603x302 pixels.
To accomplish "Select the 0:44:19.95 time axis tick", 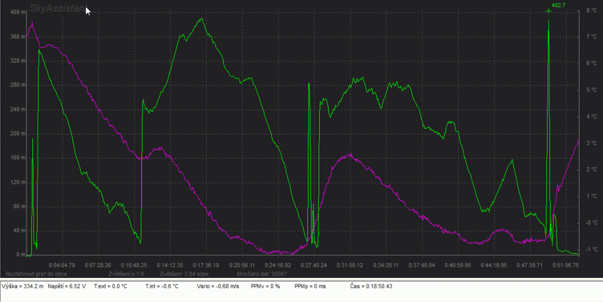I will coord(493,265).
